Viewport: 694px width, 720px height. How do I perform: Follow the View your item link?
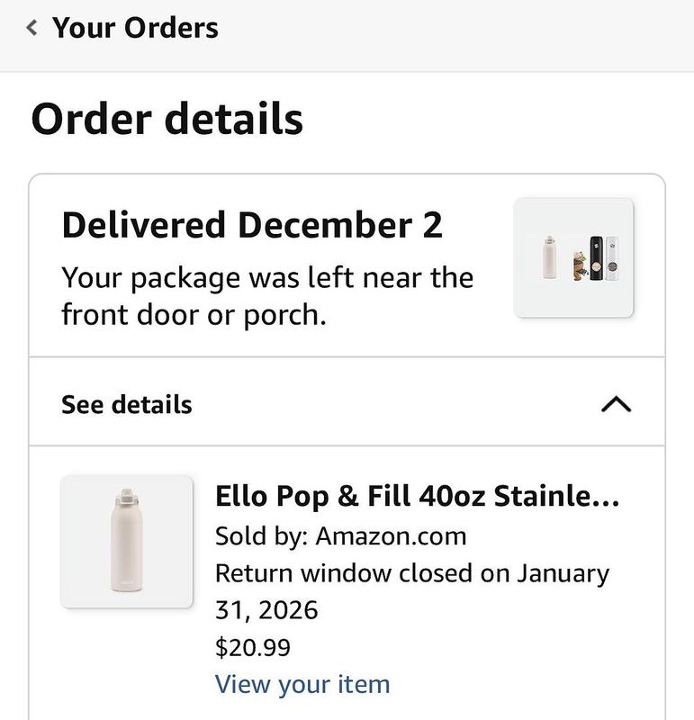click(x=302, y=684)
